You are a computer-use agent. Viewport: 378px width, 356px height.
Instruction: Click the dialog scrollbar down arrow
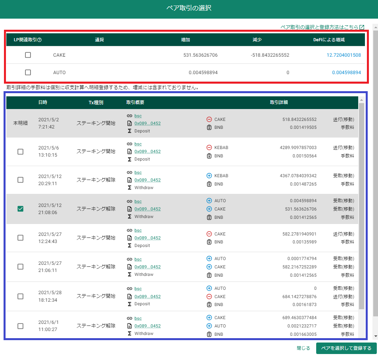(376, 336)
